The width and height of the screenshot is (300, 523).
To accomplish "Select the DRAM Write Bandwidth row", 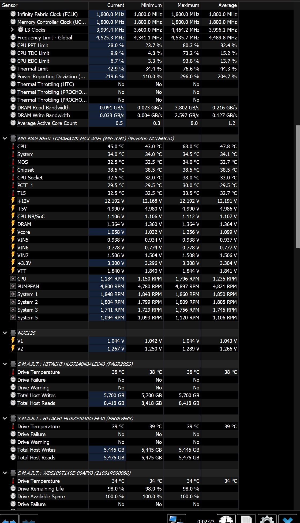I will point(119,115).
